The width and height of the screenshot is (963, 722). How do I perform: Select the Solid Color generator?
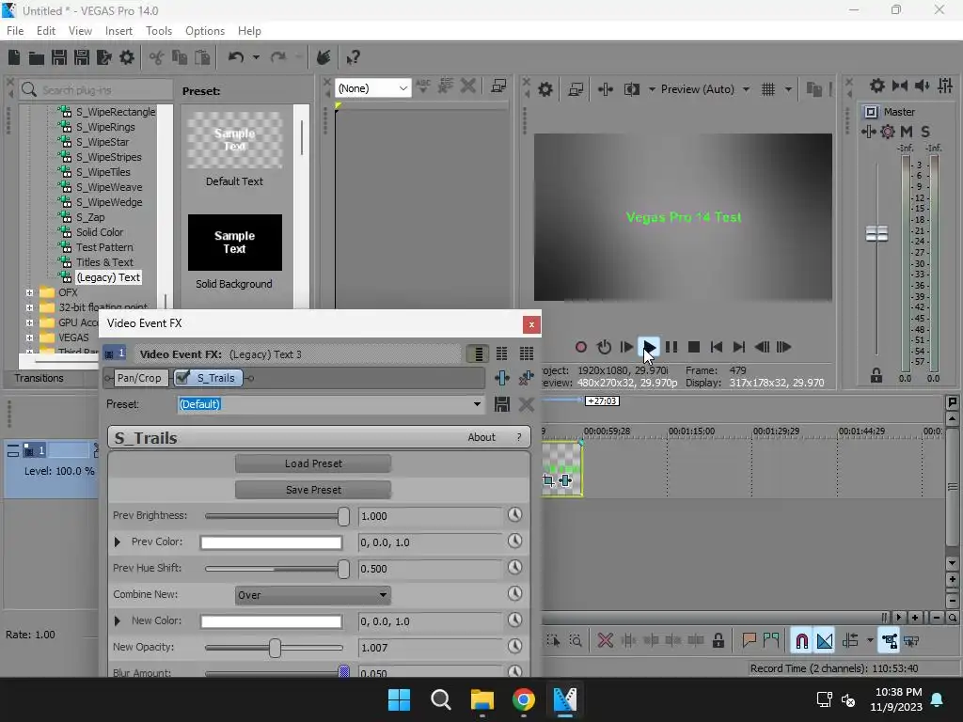(x=100, y=233)
